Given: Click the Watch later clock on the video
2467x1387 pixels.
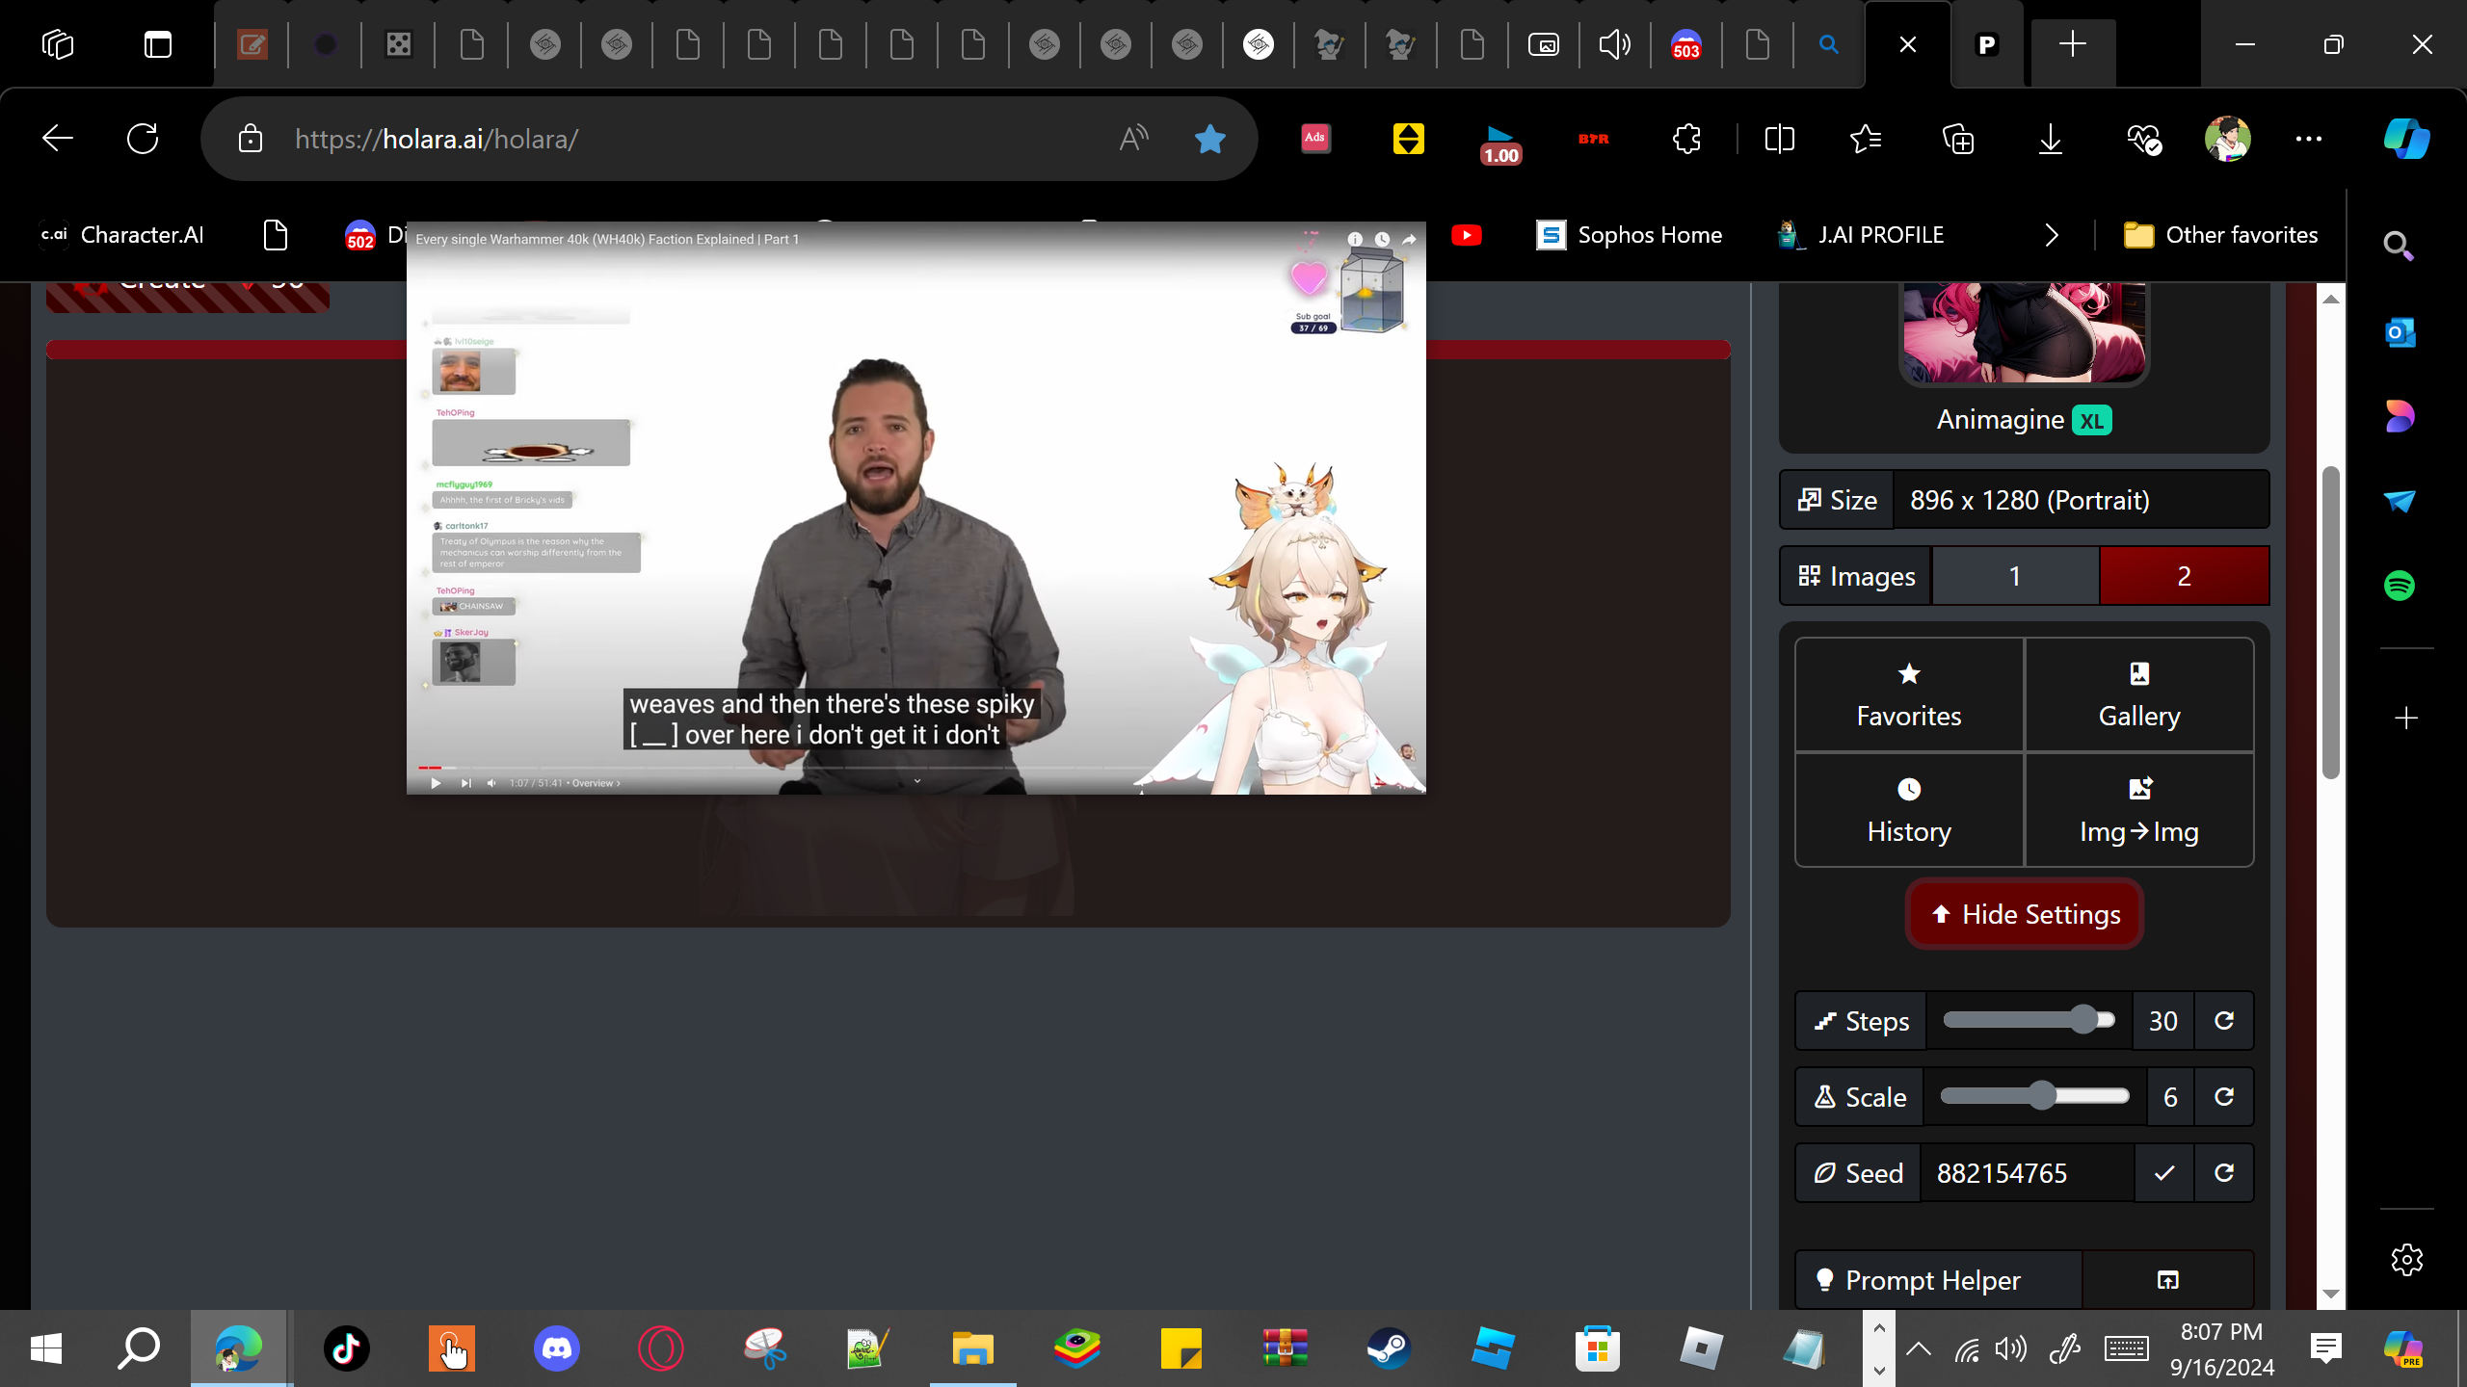Looking at the screenshot, I should (1382, 239).
